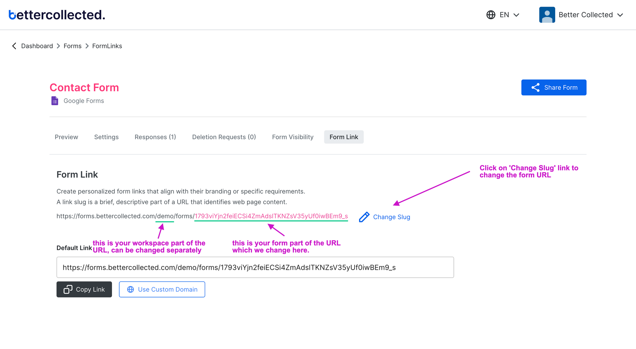The height and width of the screenshot is (349, 636).
Task: Expand the Better Collected account menu
Action: (620, 15)
